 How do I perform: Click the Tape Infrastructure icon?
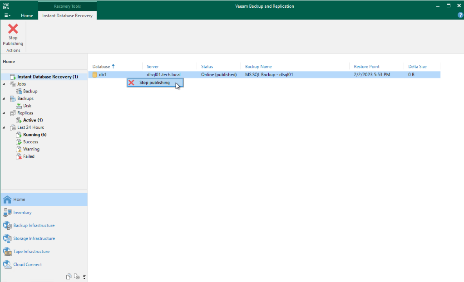point(7,252)
